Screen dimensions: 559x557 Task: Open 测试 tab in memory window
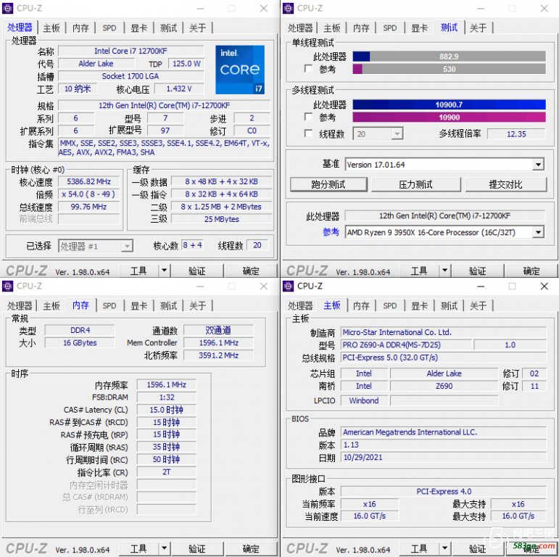coord(168,305)
